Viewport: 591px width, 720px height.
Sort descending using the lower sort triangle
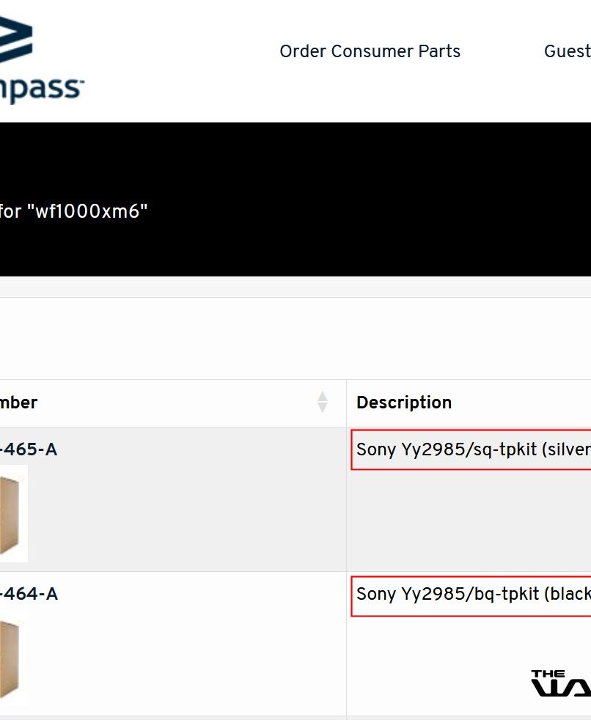point(322,407)
